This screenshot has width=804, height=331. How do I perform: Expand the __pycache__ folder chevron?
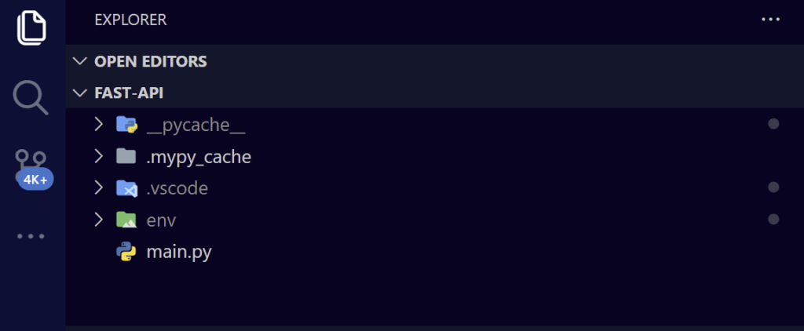98,124
